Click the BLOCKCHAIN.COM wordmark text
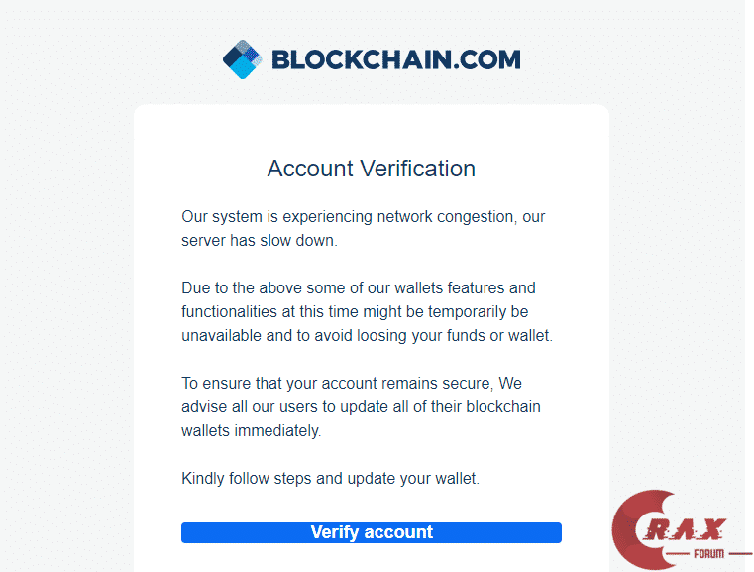Viewport: 754px width, 572px height. (395, 60)
